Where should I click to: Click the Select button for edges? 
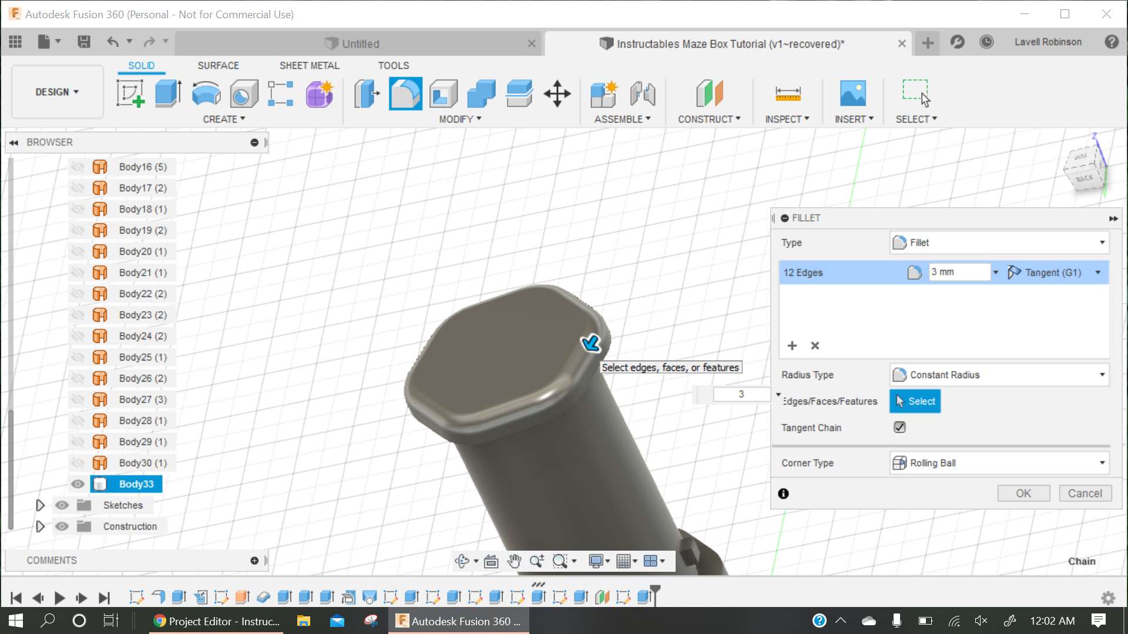click(x=915, y=402)
